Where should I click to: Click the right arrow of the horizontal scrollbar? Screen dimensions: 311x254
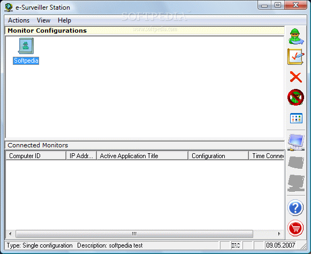pos(279,234)
